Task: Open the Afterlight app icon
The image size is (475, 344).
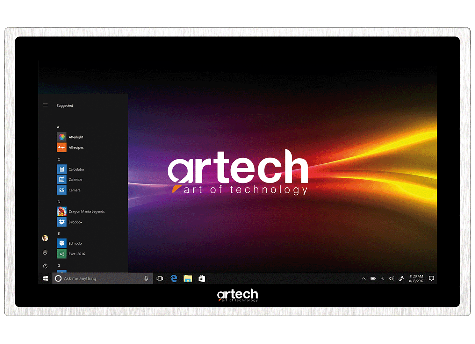Action: [x=62, y=137]
